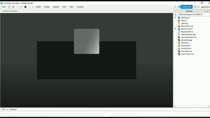210x118 pixels.
Task: Switch to the AVATAR tab
Action: (56, 7)
